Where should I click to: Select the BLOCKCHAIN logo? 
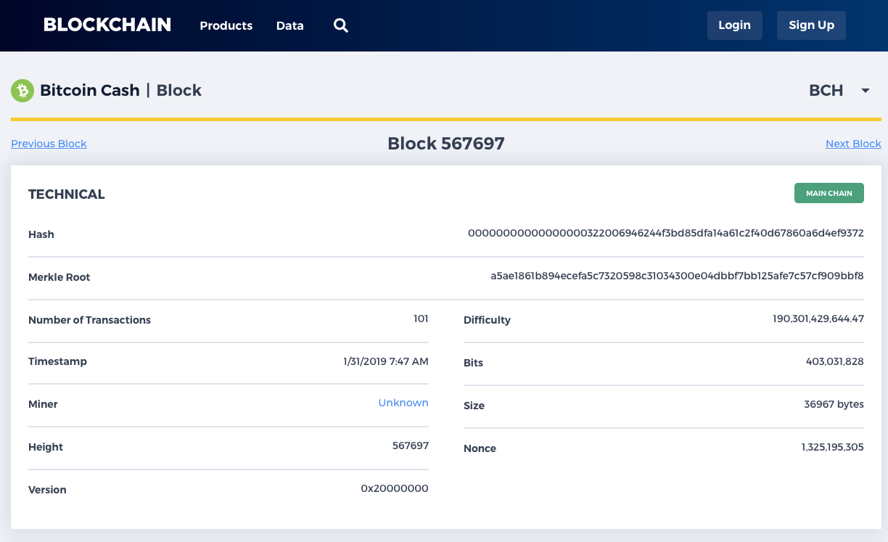[107, 24]
